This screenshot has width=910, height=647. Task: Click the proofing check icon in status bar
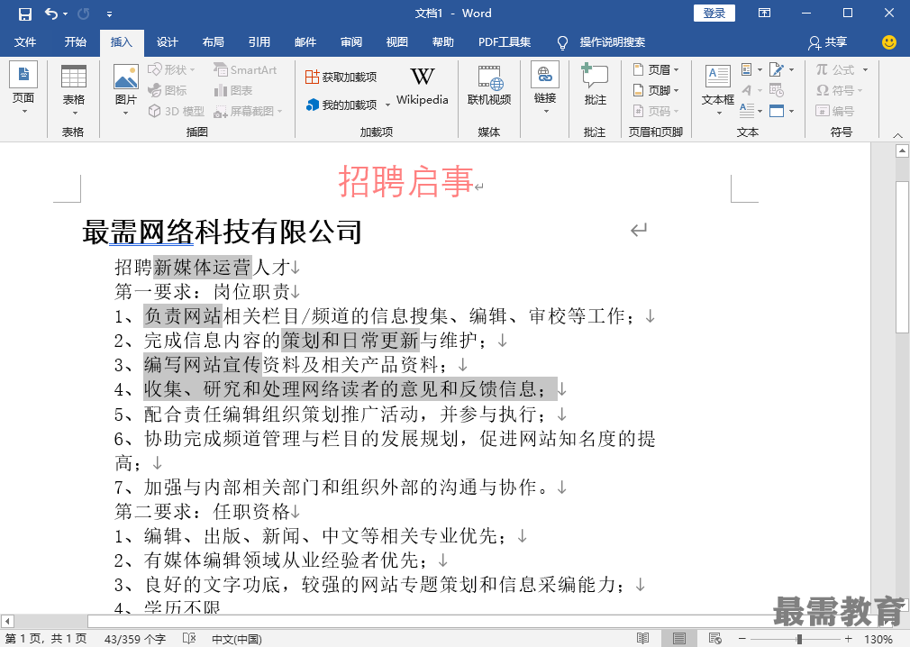[189, 638]
